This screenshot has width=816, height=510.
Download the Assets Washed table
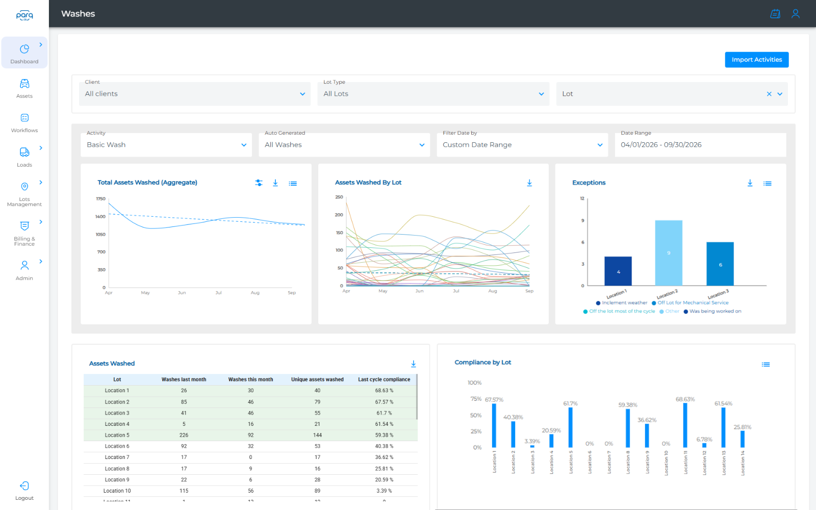pyautogui.click(x=414, y=364)
